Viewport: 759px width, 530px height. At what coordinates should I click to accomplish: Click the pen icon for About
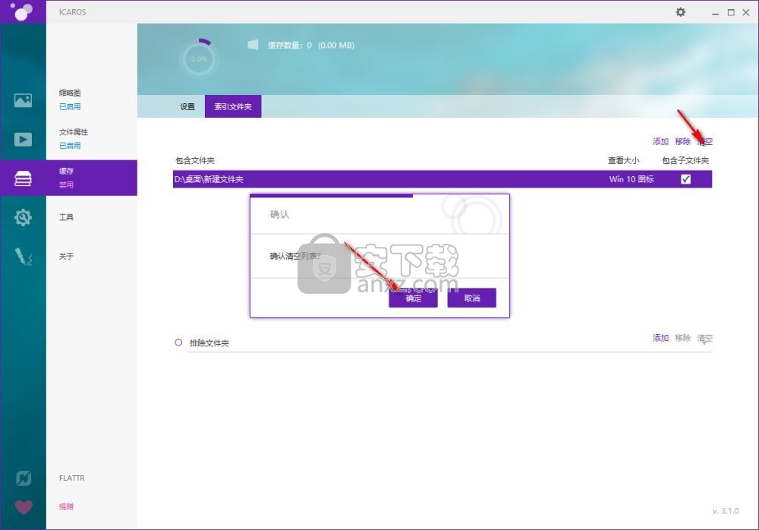click(x=23, y=257)
